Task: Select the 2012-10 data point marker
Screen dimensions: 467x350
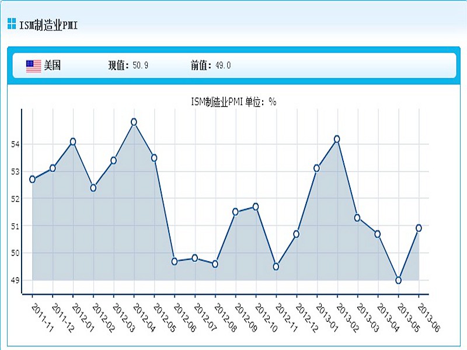Action: 256,206
